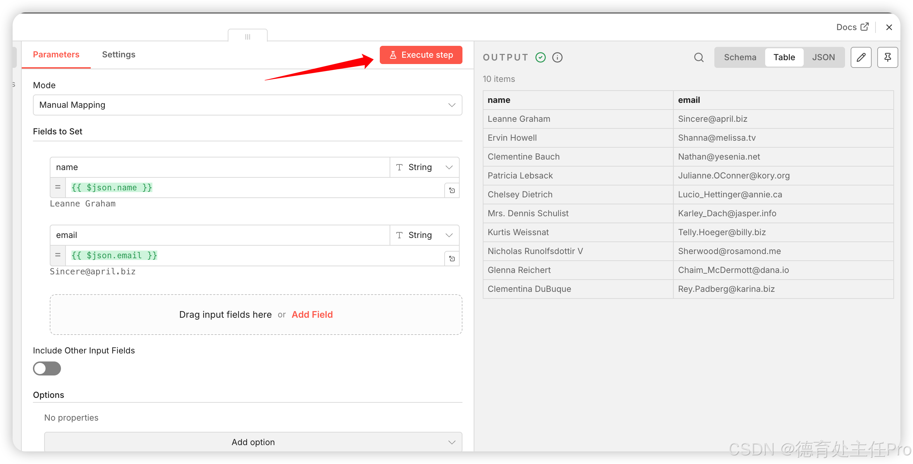Switch output view to JSON

click(823, 57)
